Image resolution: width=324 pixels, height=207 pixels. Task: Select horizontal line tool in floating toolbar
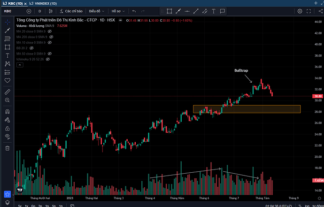pyautogui.click(x=187, y=11)
